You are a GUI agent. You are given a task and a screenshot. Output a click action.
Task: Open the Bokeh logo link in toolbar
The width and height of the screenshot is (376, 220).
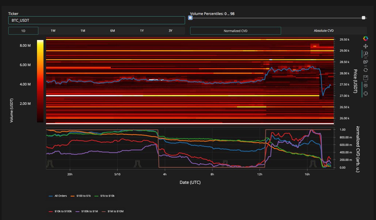point(365,38)
